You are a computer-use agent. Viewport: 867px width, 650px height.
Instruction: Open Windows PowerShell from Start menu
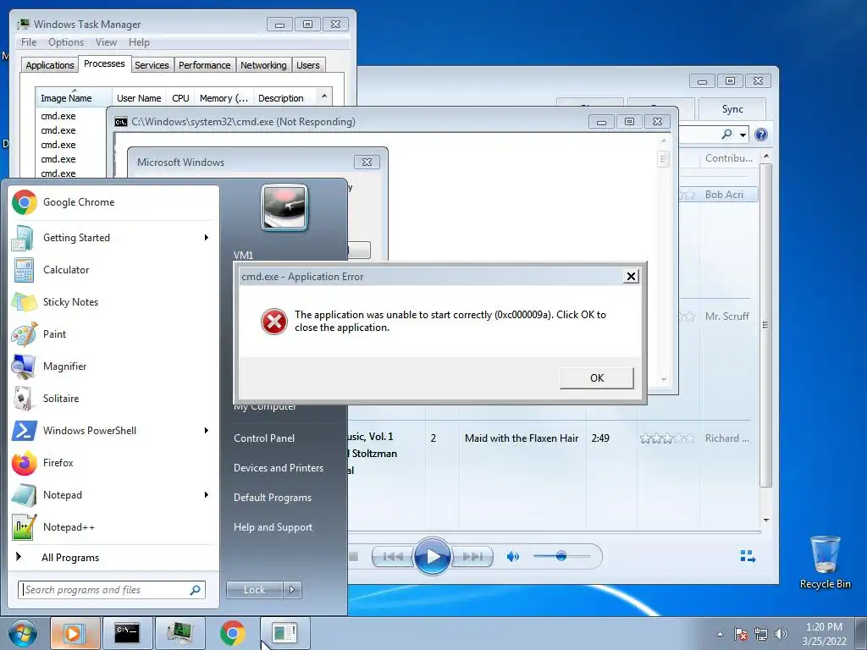[113, 431]
